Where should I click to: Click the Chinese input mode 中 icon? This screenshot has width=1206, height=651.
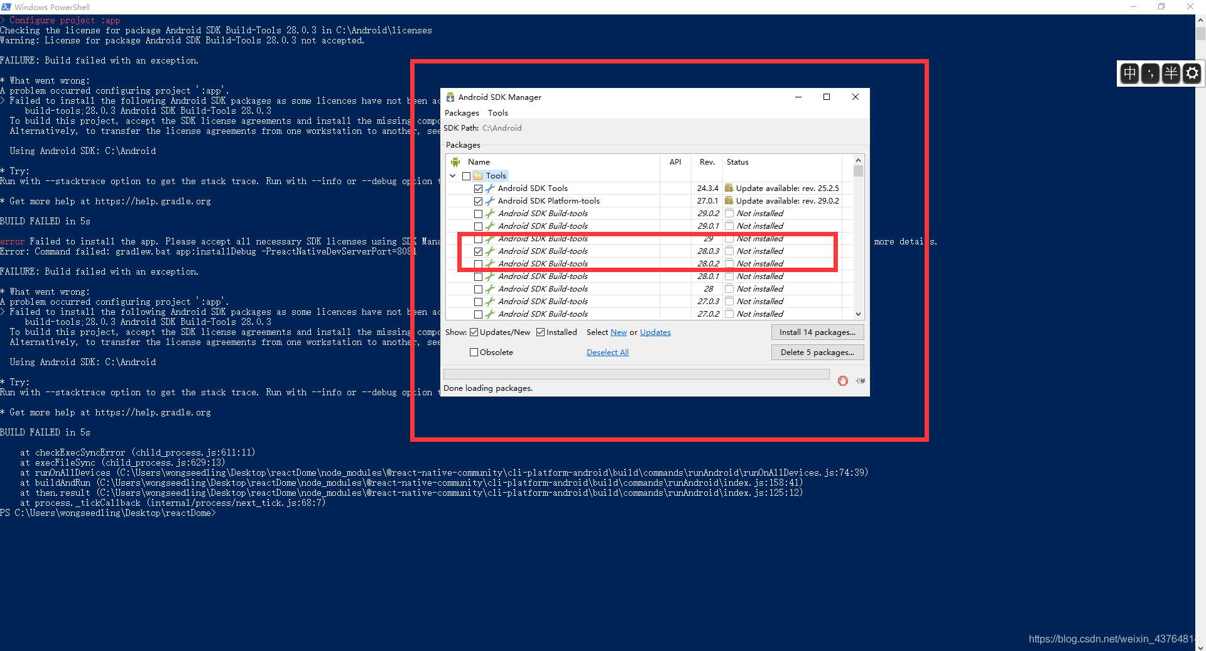(1130, 74)
